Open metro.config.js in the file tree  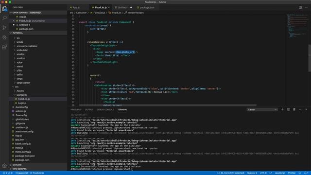tap(23, 152)
